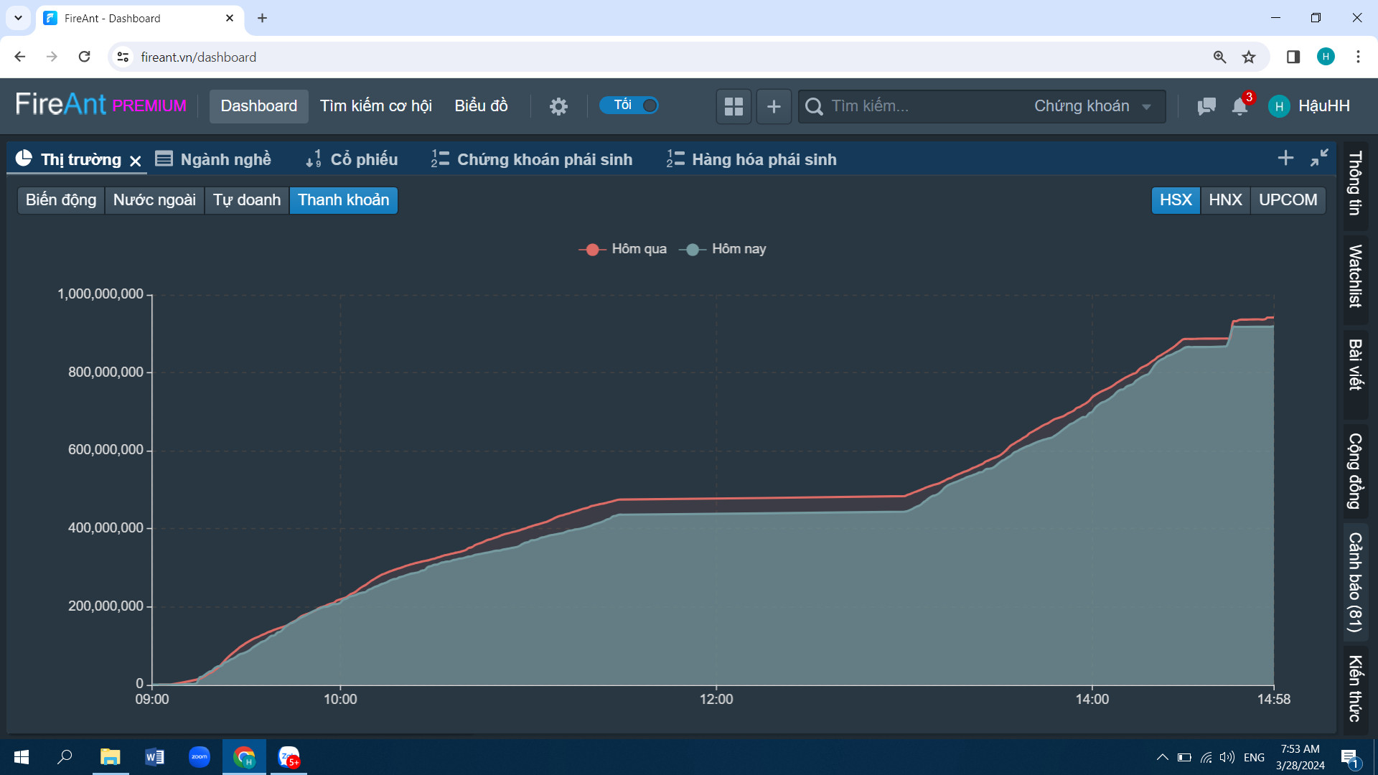Screen dimensions: 1378x775
Task: Click the Chrome side panel icon
Action: click(x=1293, y=57)
